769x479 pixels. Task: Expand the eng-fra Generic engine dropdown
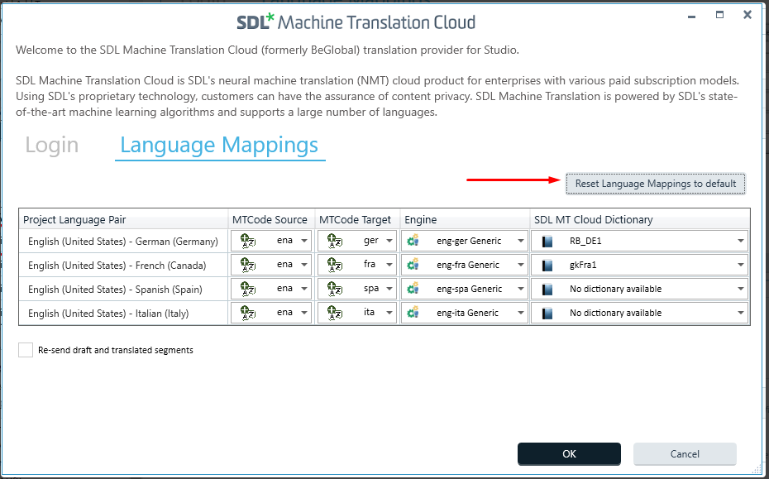click(x=520, y=265)
